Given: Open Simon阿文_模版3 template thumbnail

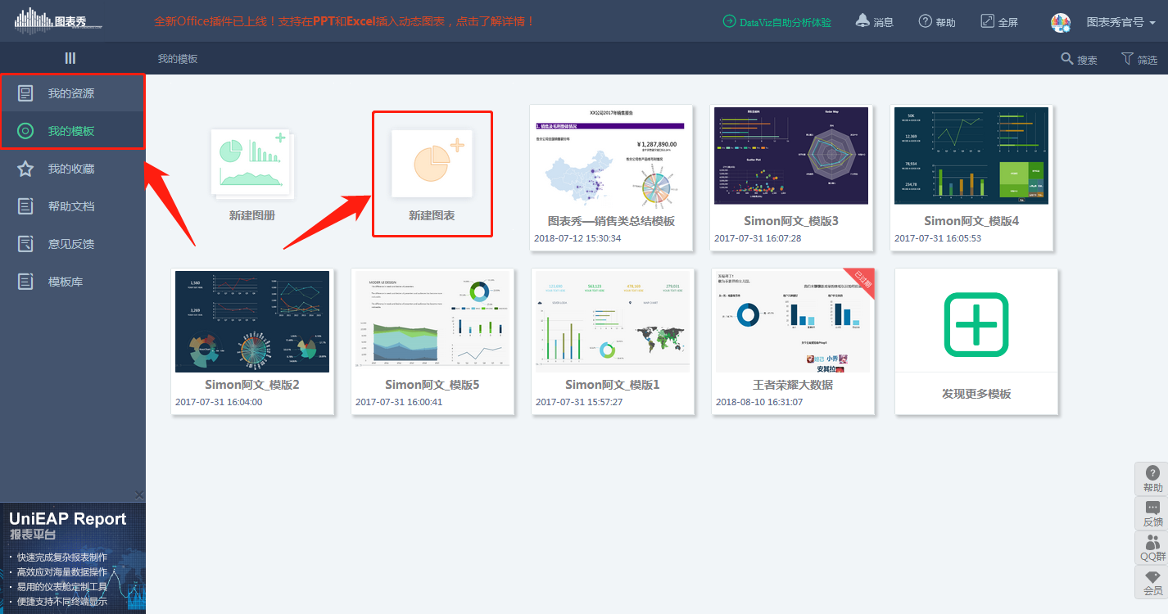Looking at the screenshot, I should (x=791, y=156).
